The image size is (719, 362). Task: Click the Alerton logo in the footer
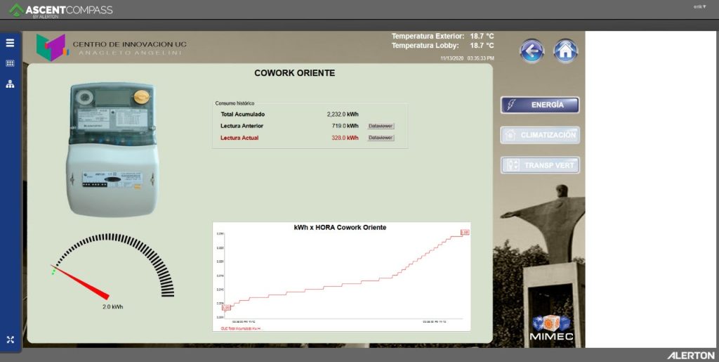(690, 355)
